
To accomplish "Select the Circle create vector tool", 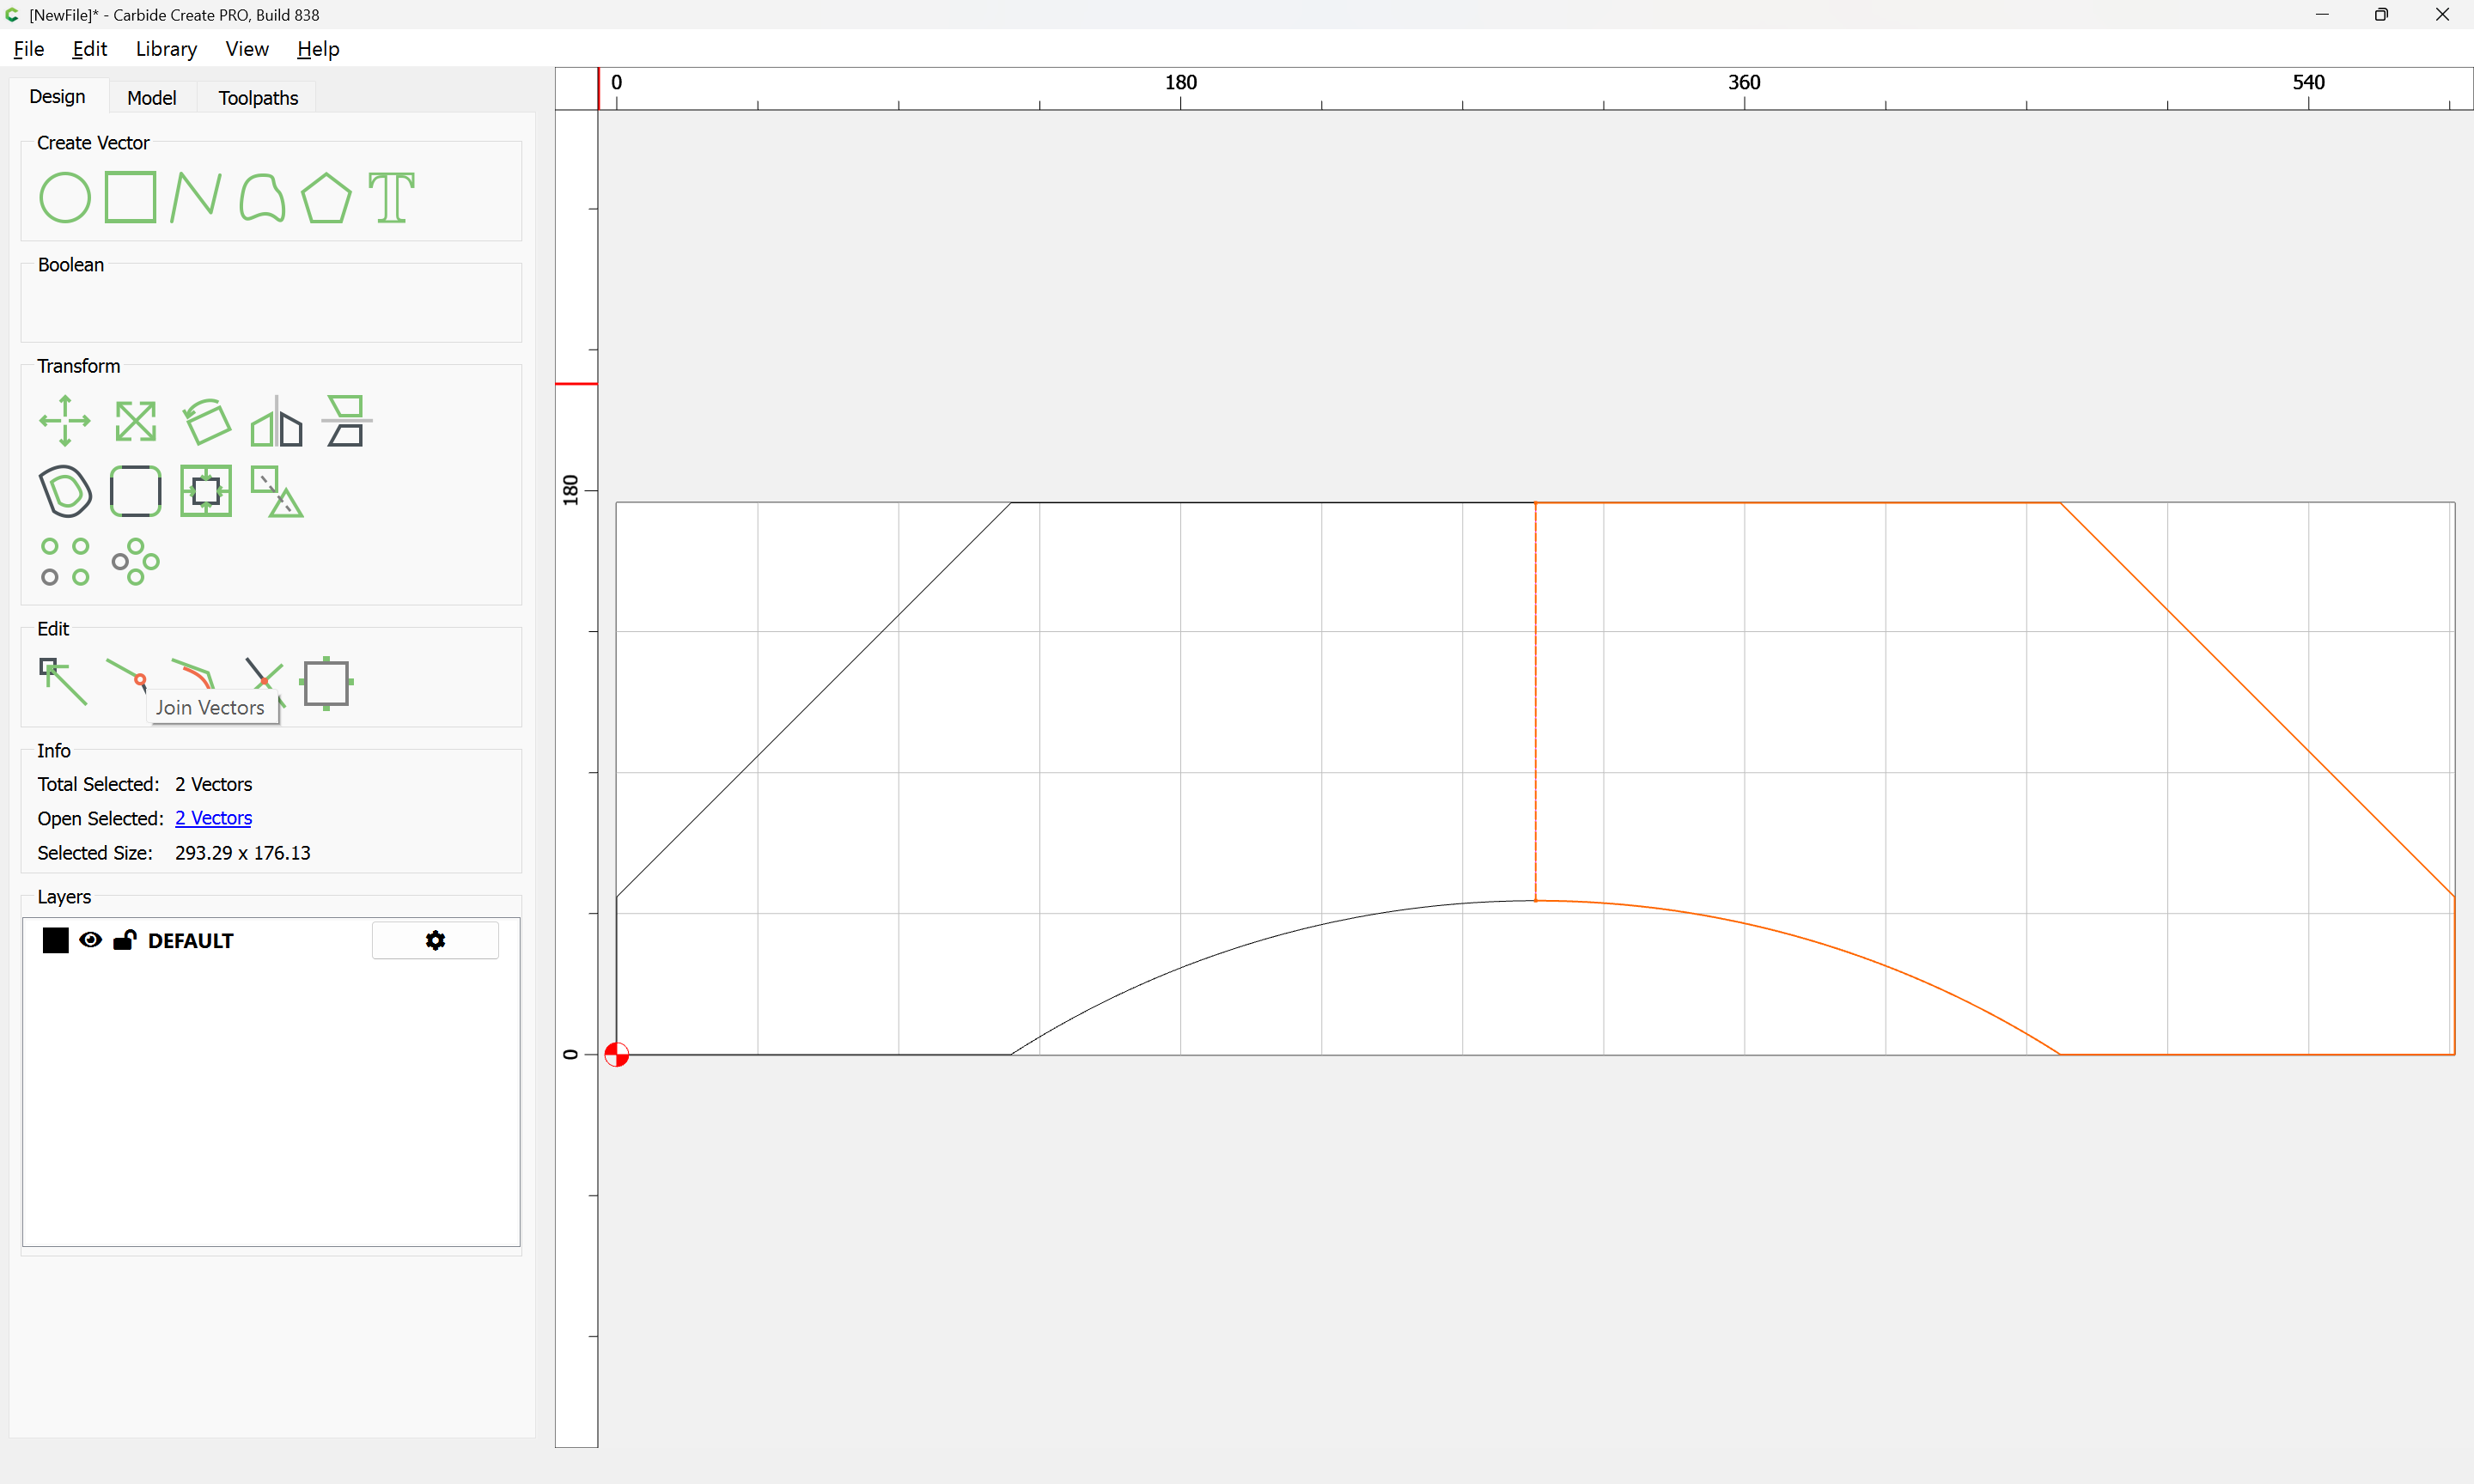I will 65,197.
